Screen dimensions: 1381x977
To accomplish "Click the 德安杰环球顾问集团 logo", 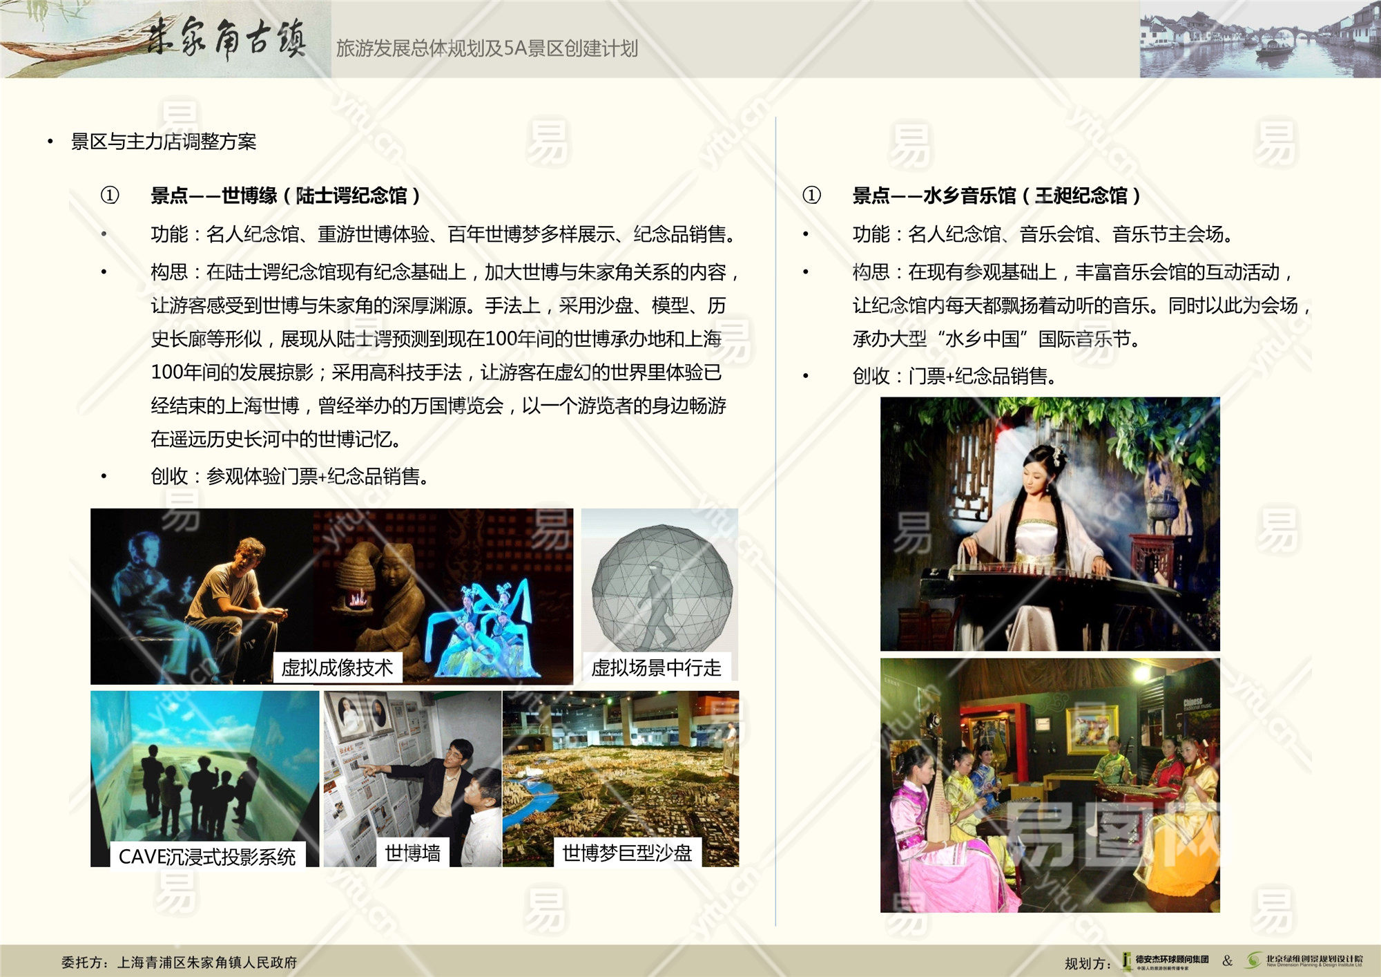I will [1166, 961].
